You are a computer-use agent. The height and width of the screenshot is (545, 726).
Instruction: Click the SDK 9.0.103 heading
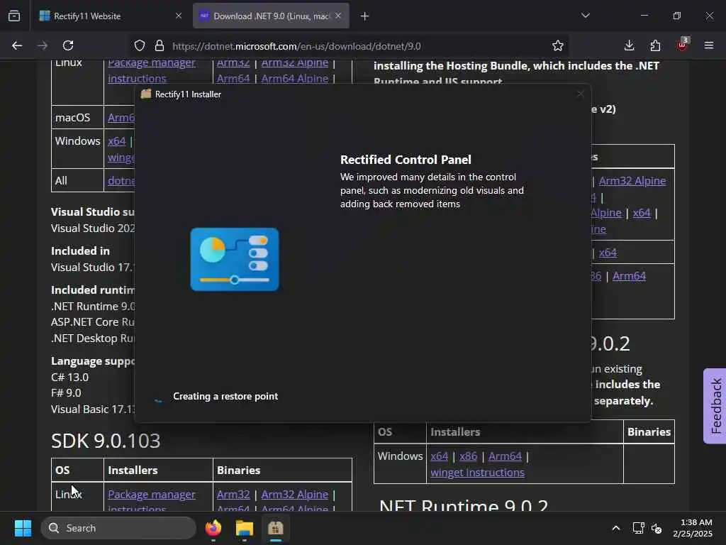point(106,441)
